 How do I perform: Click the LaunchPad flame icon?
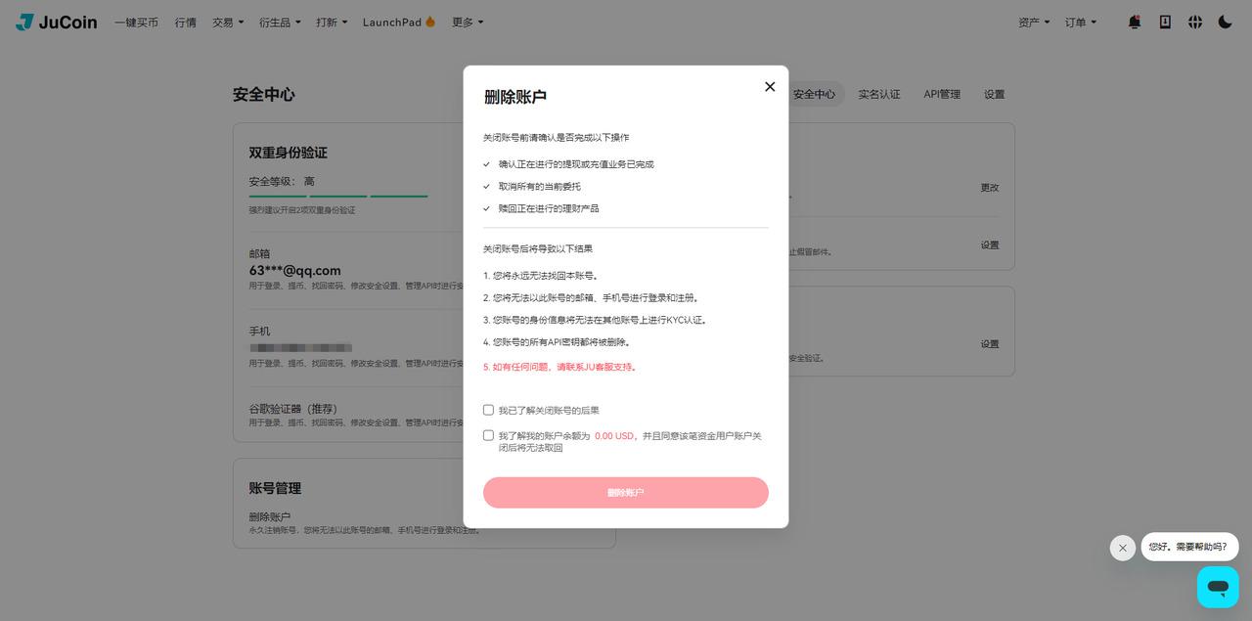click(x=430, y=22)
